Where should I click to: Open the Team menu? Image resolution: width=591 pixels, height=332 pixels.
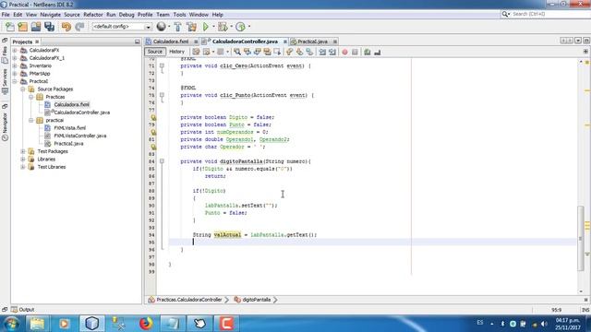click(x=163, y=15)
